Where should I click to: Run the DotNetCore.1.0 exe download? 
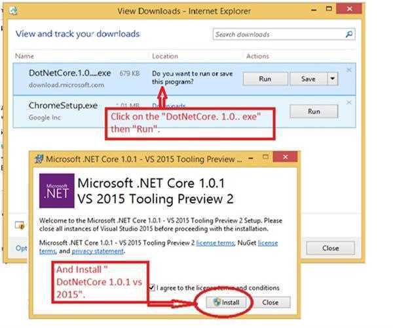(x=265, y=79)
